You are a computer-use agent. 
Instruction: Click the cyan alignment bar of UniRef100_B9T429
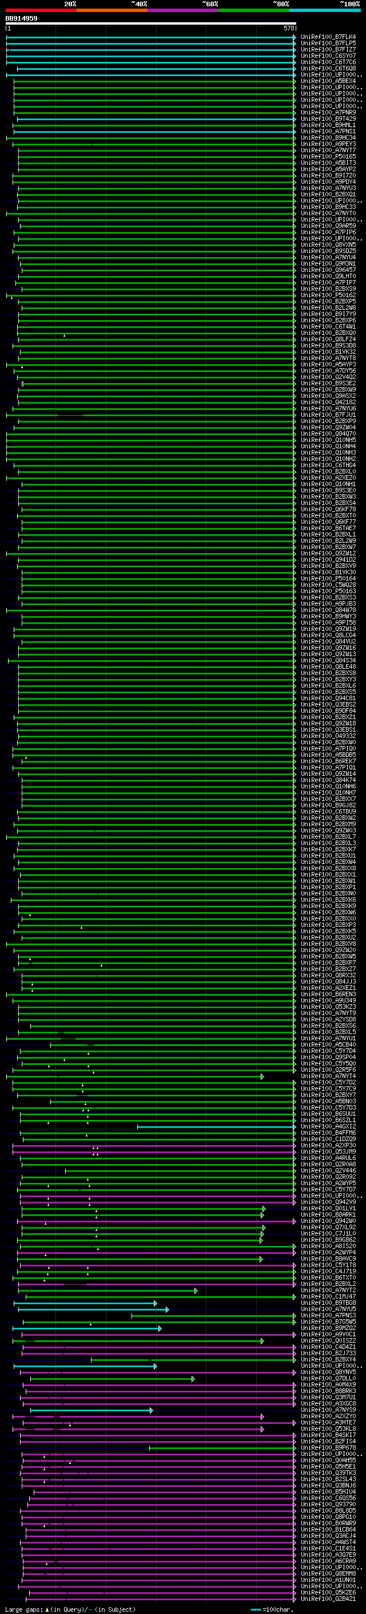(157, 119)
